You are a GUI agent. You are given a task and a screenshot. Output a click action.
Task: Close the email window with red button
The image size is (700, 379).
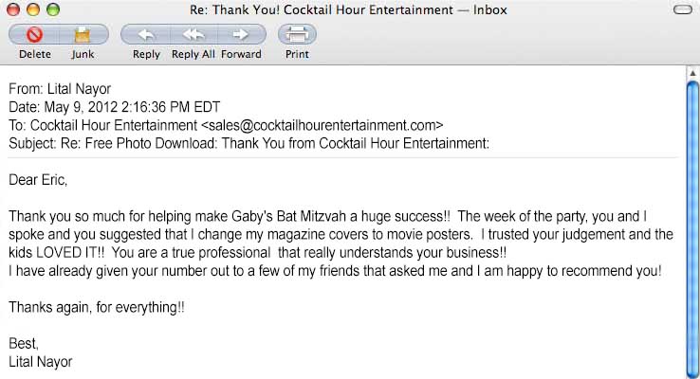12,10
